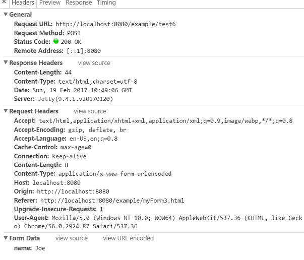Screen dimensions: 304x260
Task: Click the green status code indicator
Action: click(56, 41)
